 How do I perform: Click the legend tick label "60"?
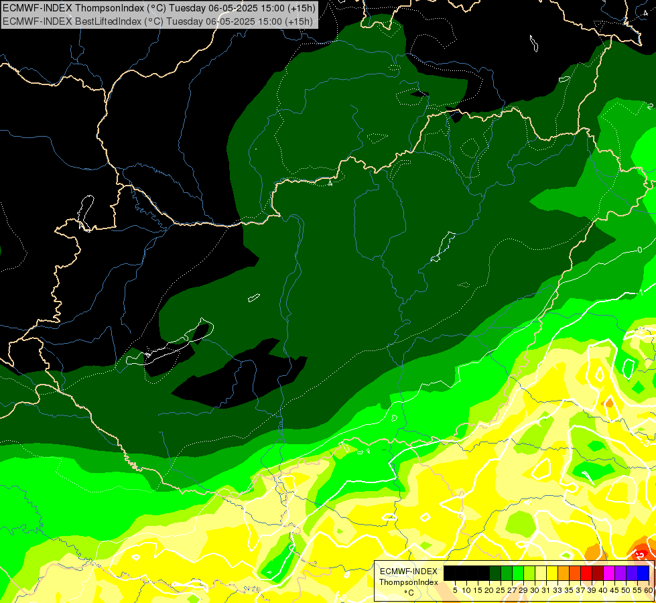649,590
